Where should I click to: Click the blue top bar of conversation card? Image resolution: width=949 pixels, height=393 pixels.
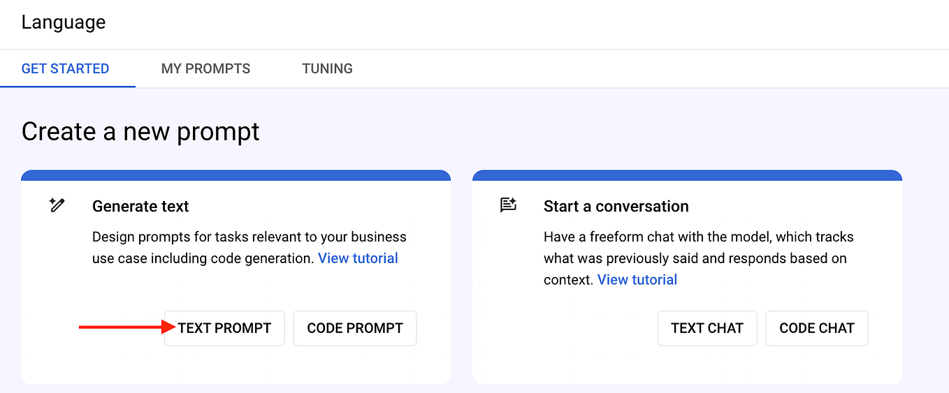point(687,175)
